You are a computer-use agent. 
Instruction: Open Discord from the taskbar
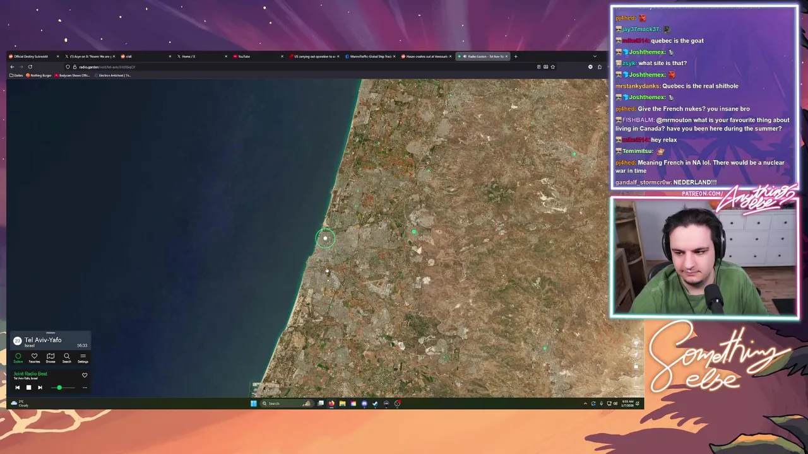(364, 404)
